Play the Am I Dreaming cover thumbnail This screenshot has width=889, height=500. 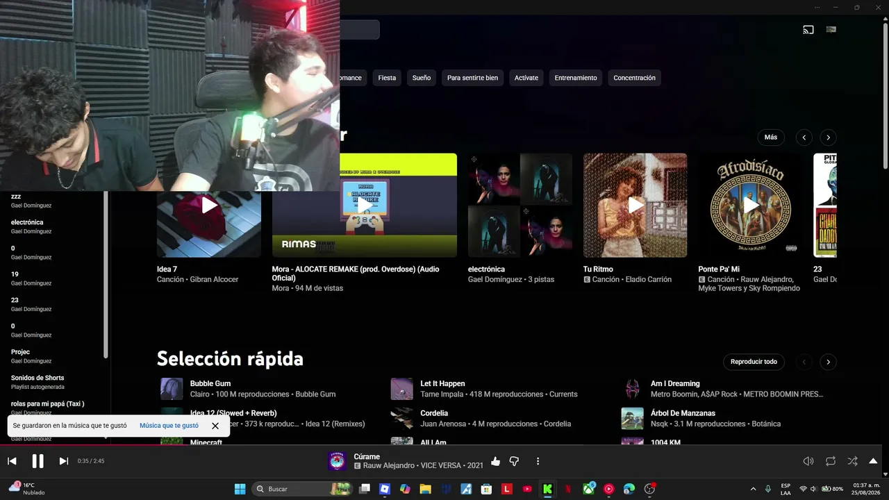(632, 389)
